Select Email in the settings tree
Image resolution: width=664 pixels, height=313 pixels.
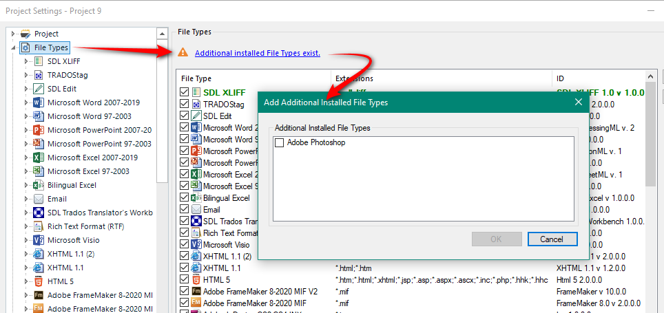point(56,199)
